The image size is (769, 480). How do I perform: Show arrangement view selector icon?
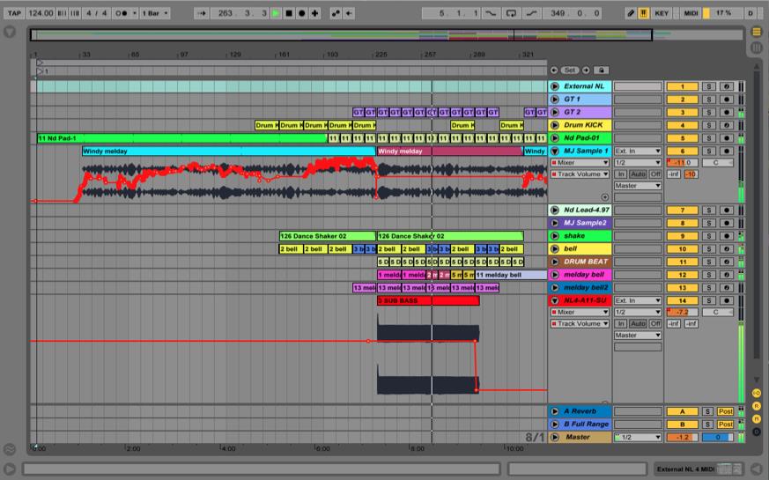[x=757, y=32]
